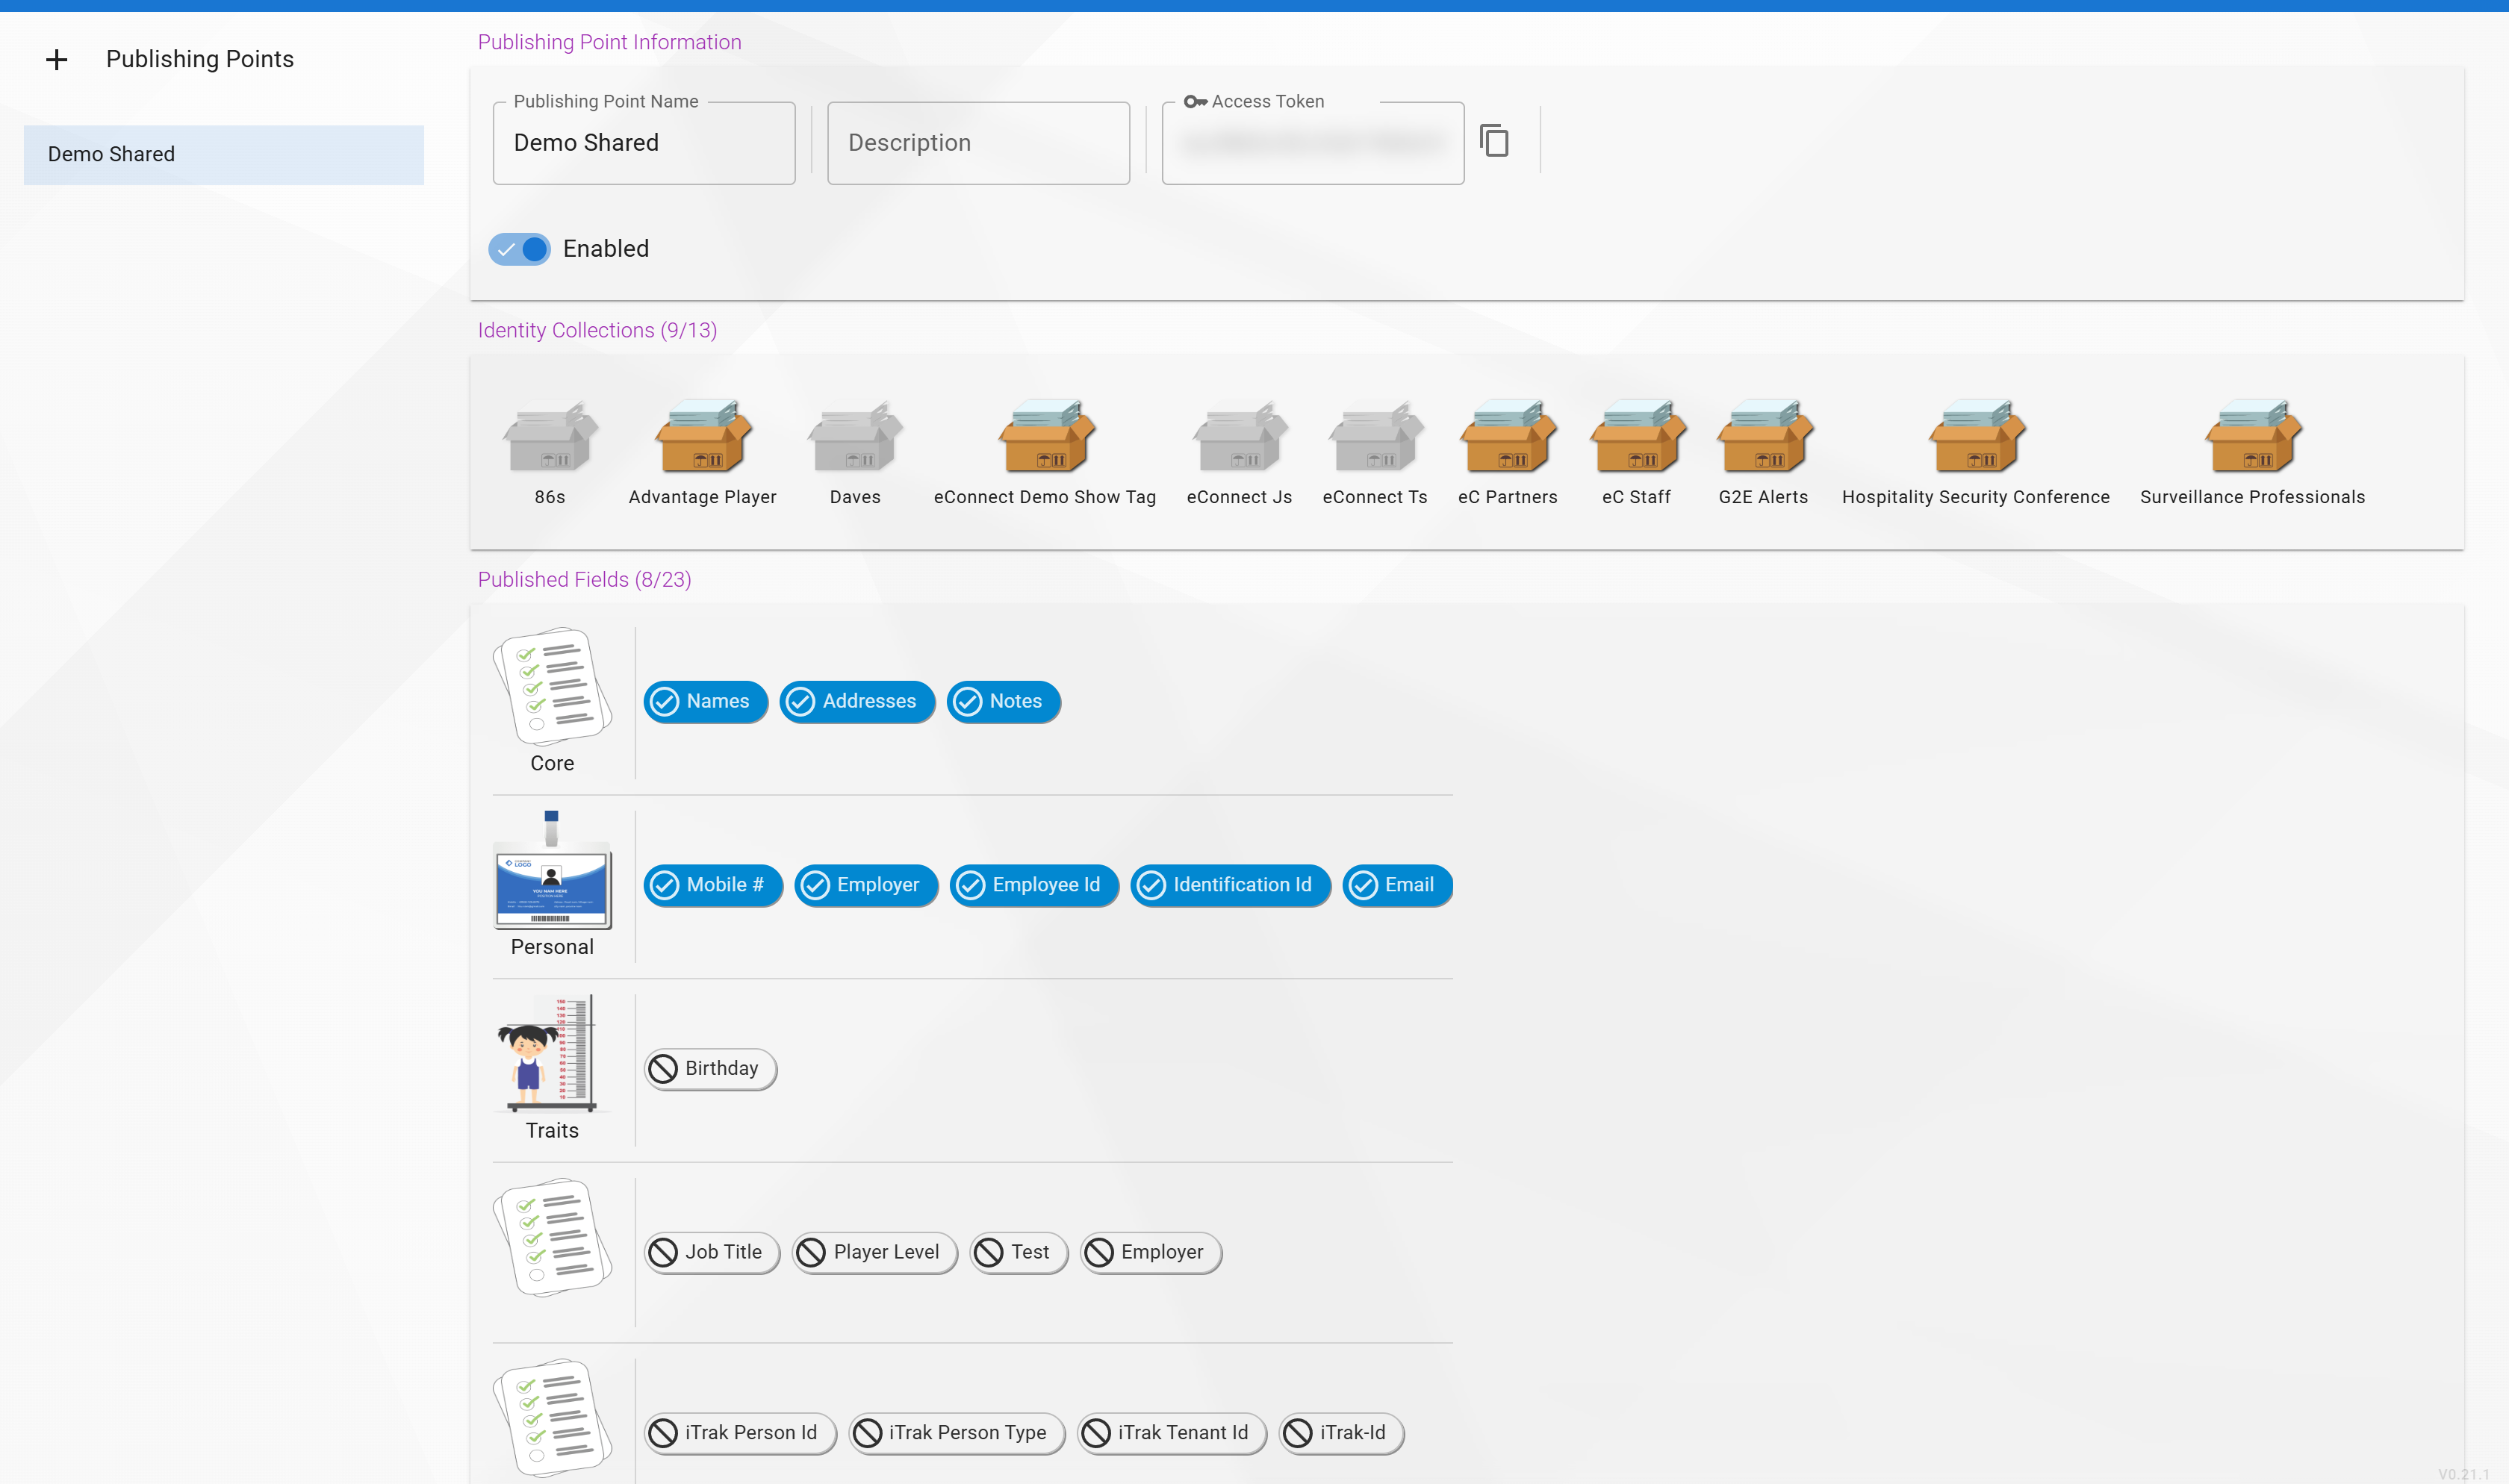This screenshot has height=1484, width=2509.
Task: Click the Traits category label
Action: pos(552,1130)
